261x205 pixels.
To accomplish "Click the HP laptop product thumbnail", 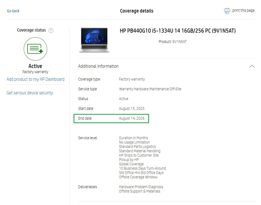I will [x=94, y=40].
